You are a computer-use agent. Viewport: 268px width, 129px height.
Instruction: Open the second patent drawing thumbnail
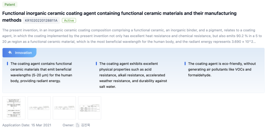point(39,108)
